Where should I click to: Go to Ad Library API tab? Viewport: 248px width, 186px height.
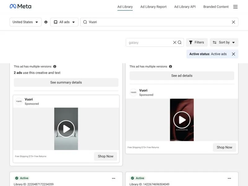[185, 7]
